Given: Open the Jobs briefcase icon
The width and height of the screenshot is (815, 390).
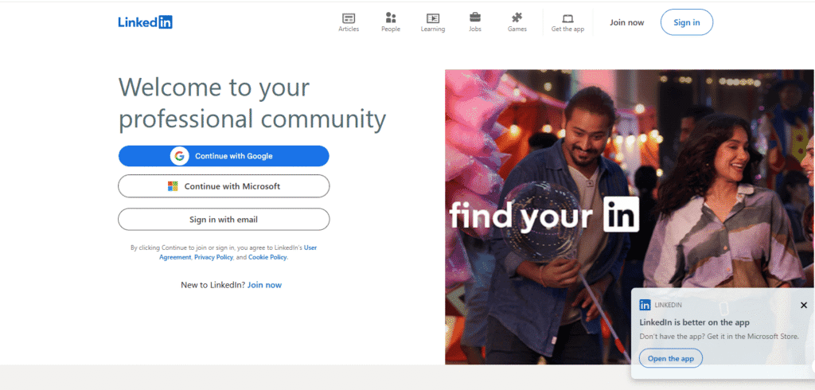Looking at the screenshot, I should point(475,18).
